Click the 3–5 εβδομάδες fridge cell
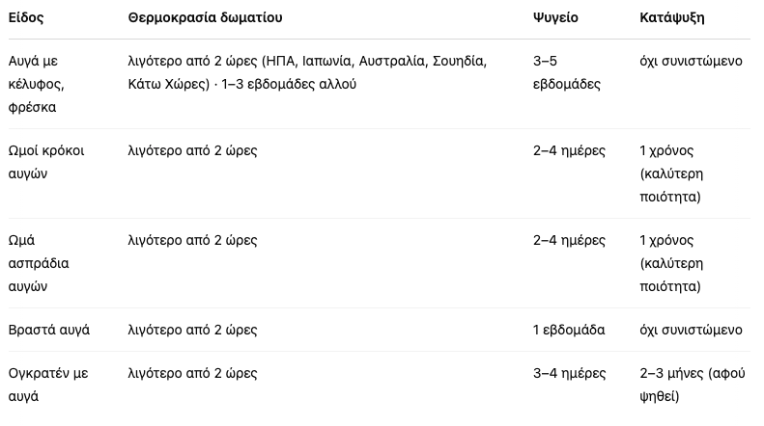The width and height of the screenshot is (764, 426). click(x=567, y=72)
